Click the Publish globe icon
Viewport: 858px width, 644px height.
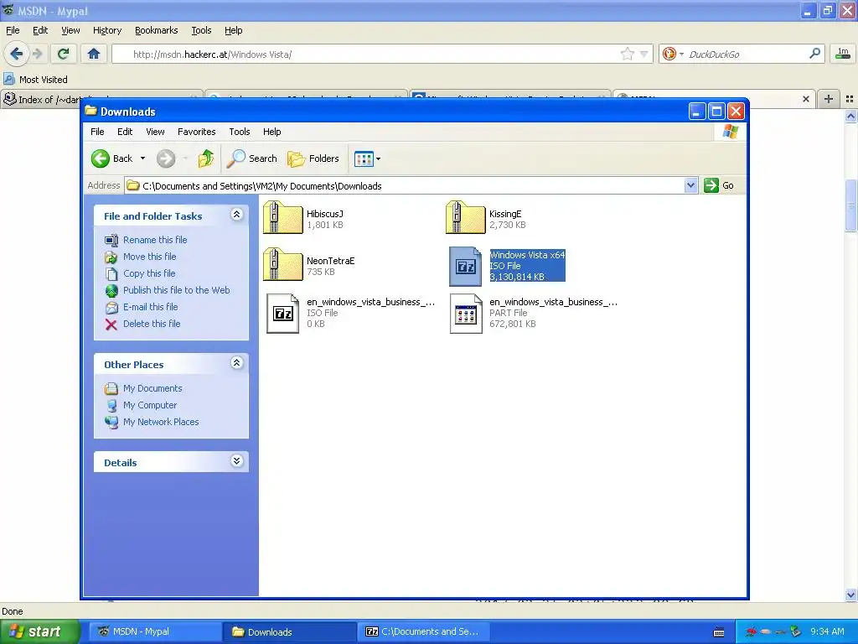click(111, 291)
